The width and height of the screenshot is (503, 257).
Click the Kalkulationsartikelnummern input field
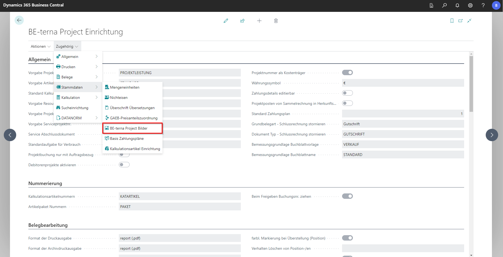tap(180, 196)
